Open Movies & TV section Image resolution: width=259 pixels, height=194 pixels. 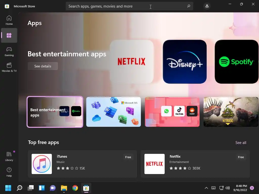pyautogui.click(x=9, y=67)
